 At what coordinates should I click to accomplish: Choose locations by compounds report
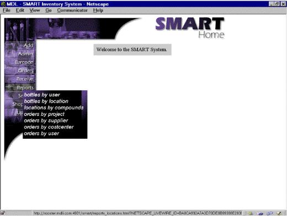(54, 107)
